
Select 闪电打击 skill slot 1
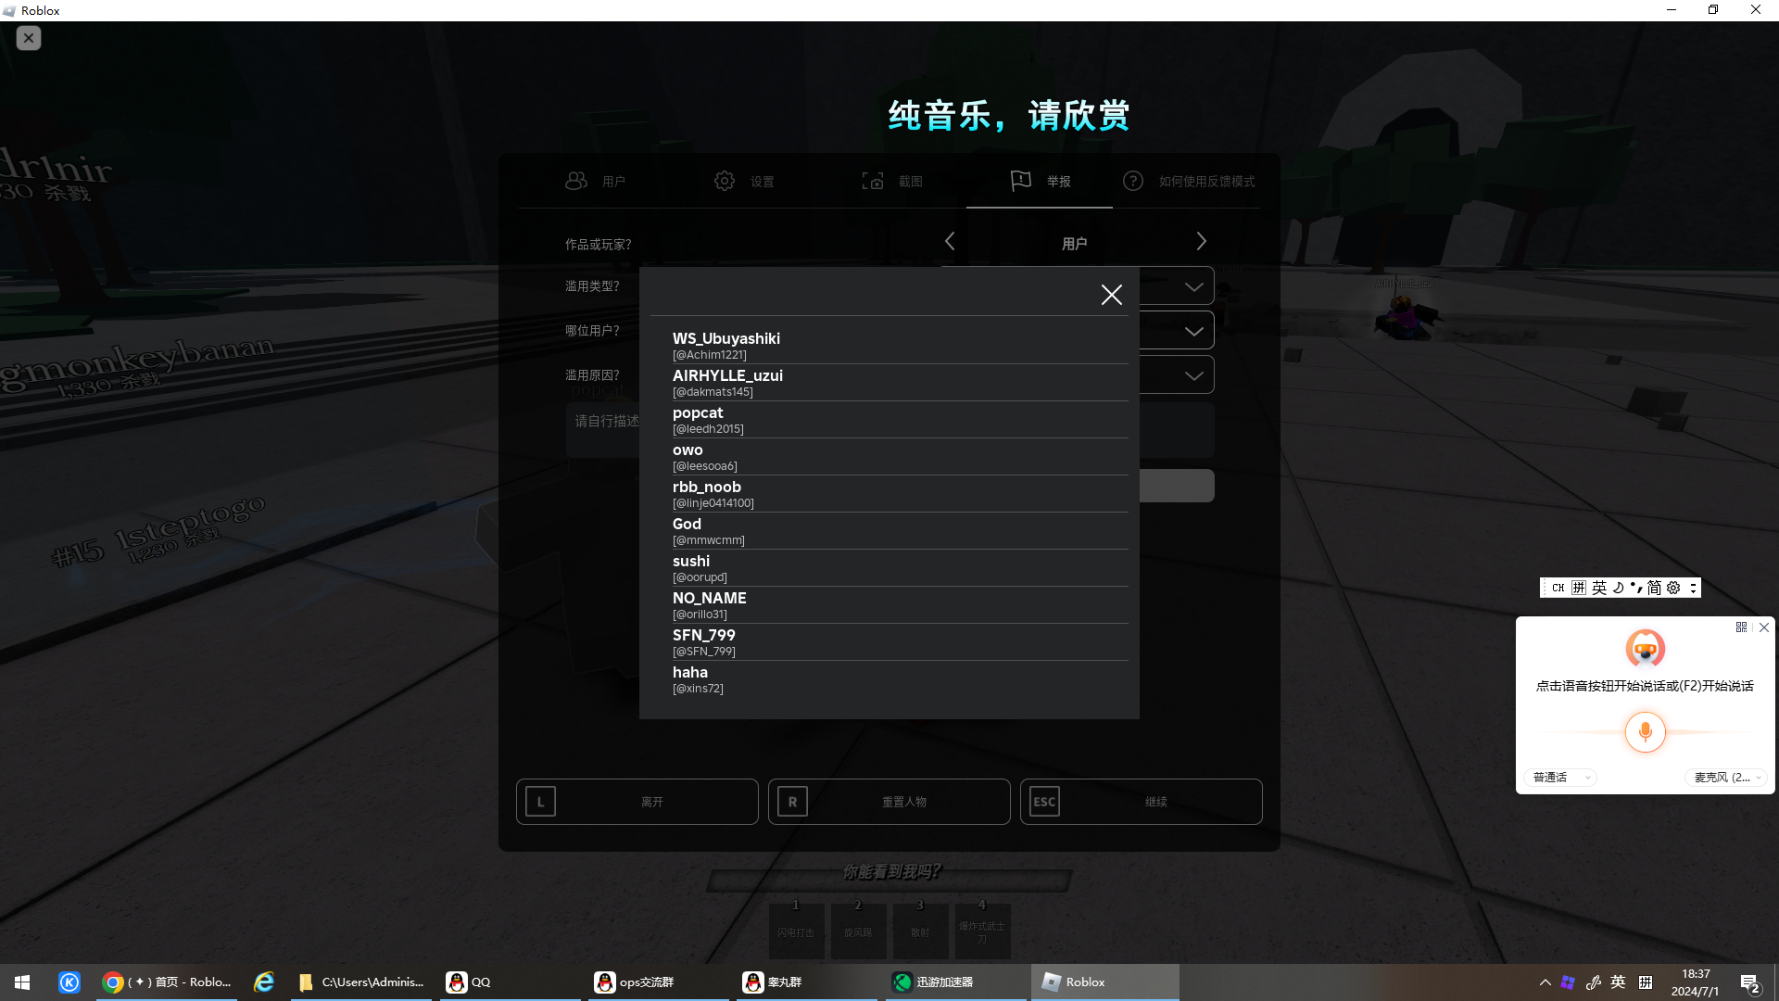pyautogui.click(x=796, y=930)
